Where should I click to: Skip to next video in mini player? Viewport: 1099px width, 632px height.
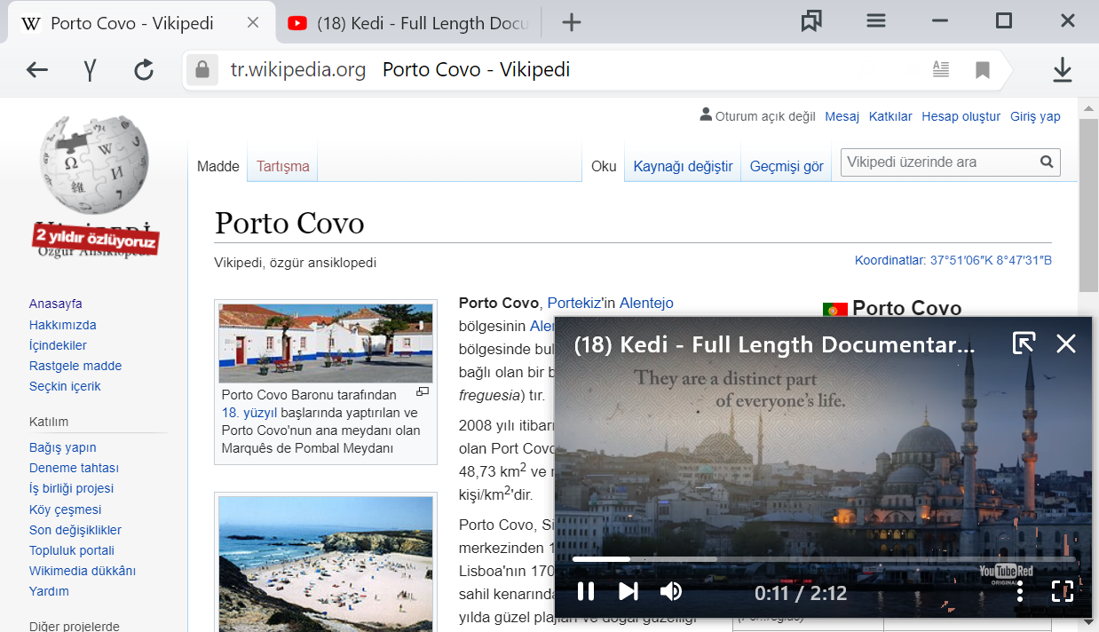click(x=628, y=591)
